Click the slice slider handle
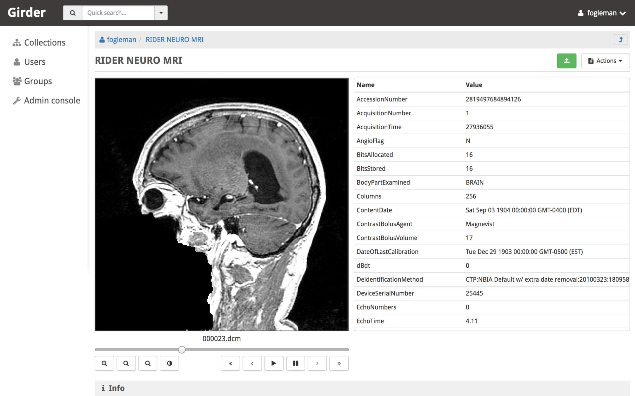This screenshot has width=635, height=396. tap(182, 349)
